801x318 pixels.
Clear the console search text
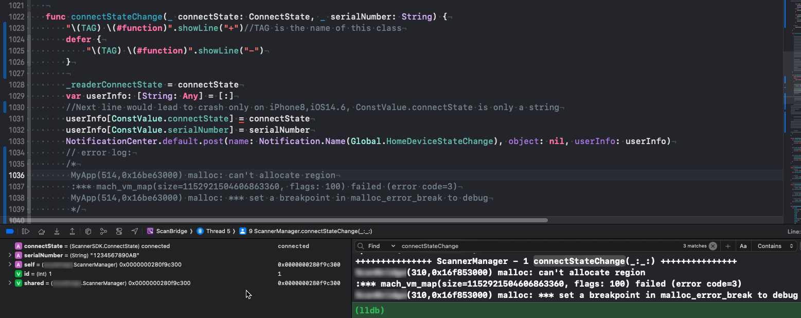(713, 246)
